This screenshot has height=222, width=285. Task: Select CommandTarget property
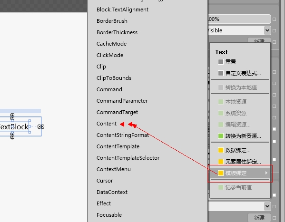[117, 112]
